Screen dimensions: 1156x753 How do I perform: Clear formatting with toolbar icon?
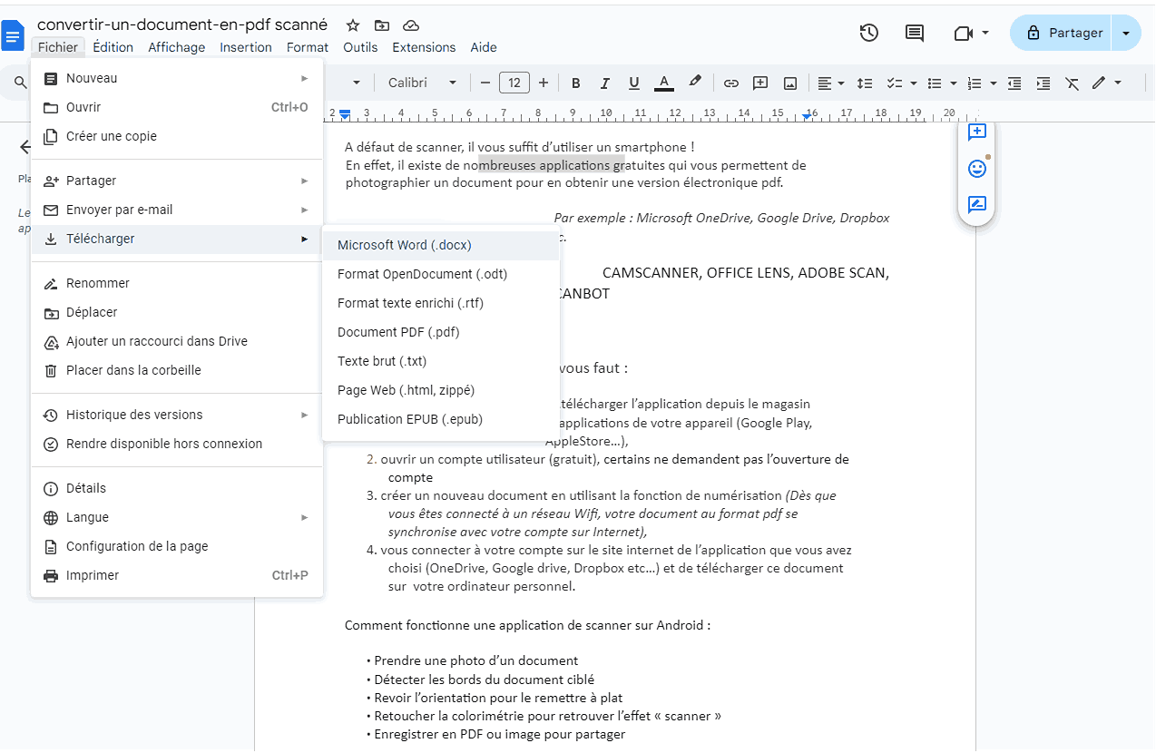(1073, 83)
